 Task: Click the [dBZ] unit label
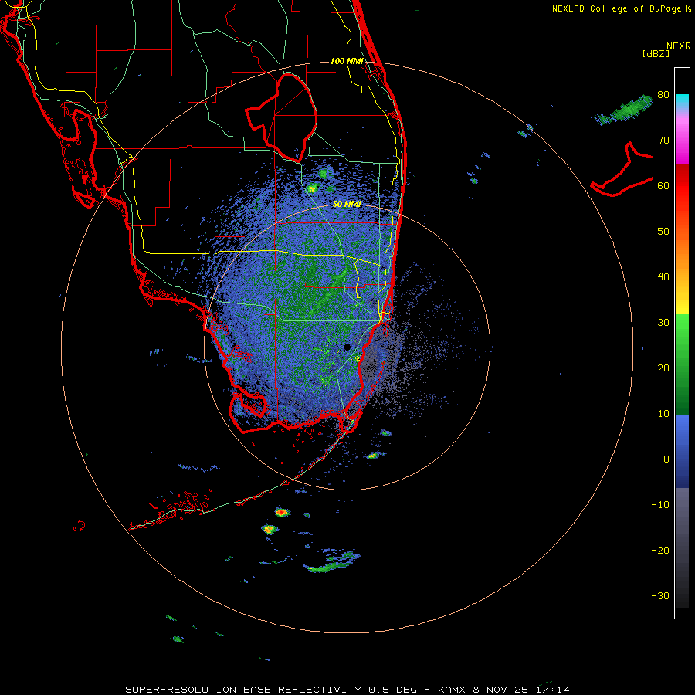pos(656,53)
